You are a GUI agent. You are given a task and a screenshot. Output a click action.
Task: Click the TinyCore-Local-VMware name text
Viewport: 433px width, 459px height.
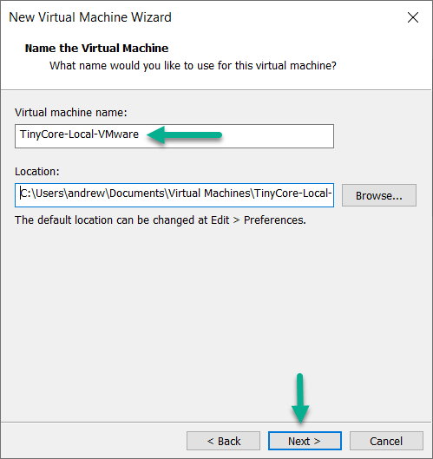(x=79, y=134)
